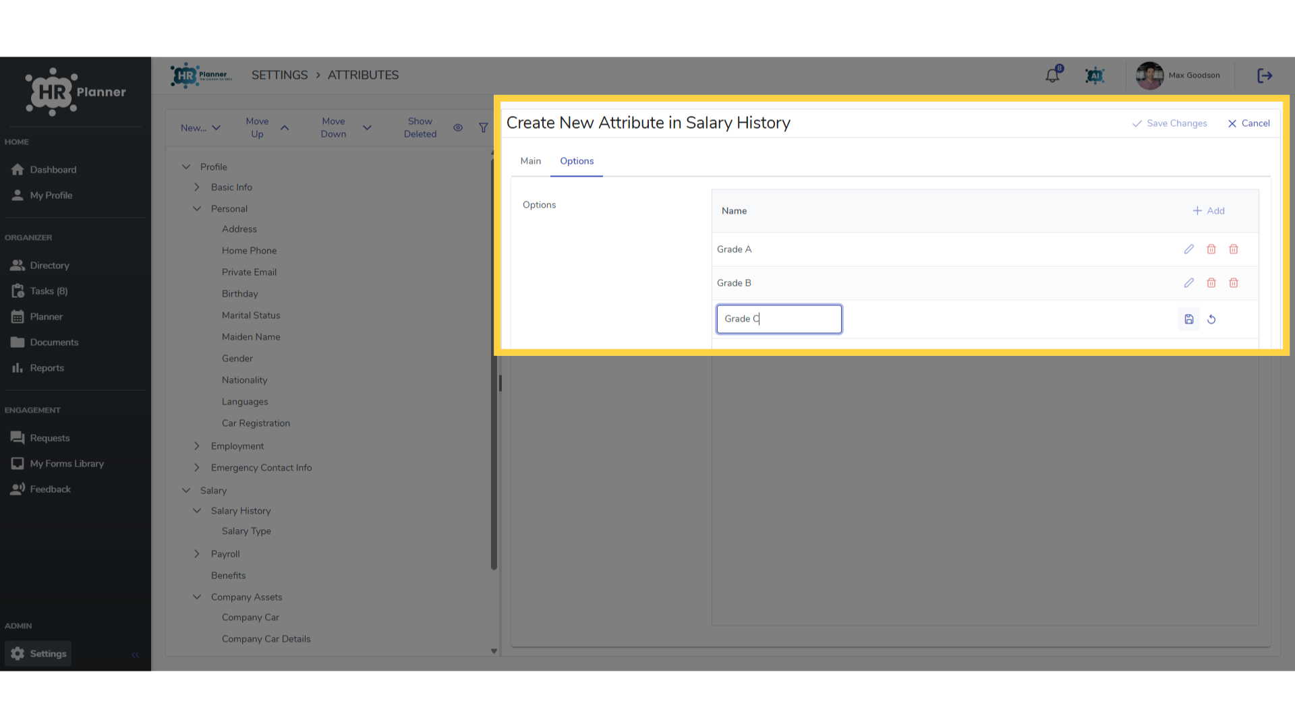Viewport: 1295px width, 728px height.
Task: Open the New... dropdown
Action: [200, 127]
